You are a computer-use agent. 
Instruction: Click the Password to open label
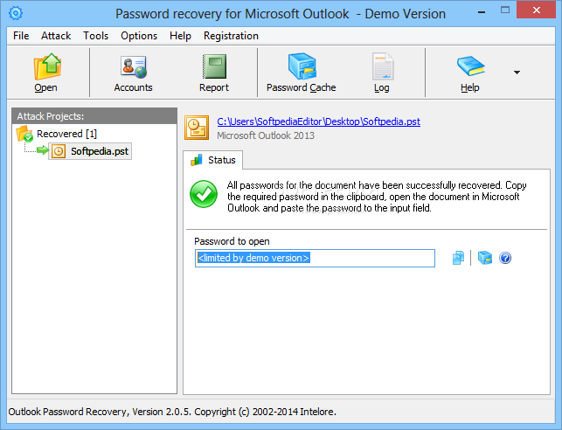(x=232, y=241)
